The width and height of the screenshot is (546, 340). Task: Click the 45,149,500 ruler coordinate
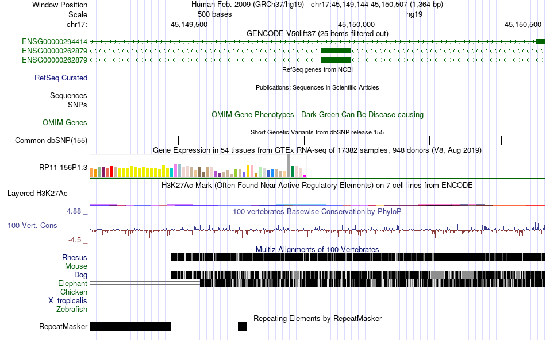pos(189,24)
